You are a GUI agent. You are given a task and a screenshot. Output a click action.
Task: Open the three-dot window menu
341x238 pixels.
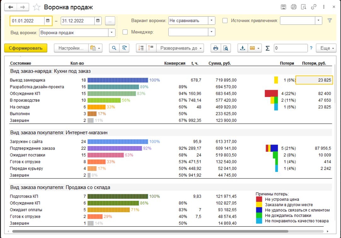pos(324,7)
